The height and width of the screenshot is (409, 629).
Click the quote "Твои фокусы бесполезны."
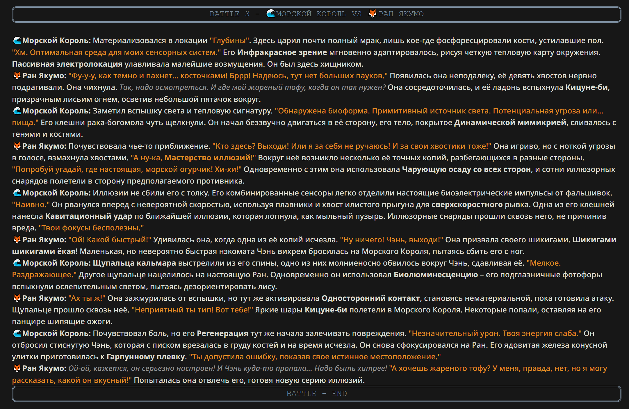91,228
